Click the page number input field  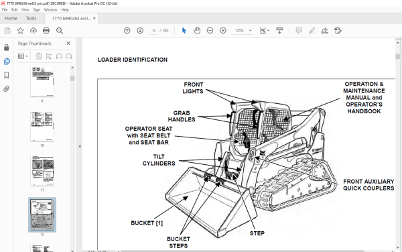pyautogui.click(x=154, y=31)
